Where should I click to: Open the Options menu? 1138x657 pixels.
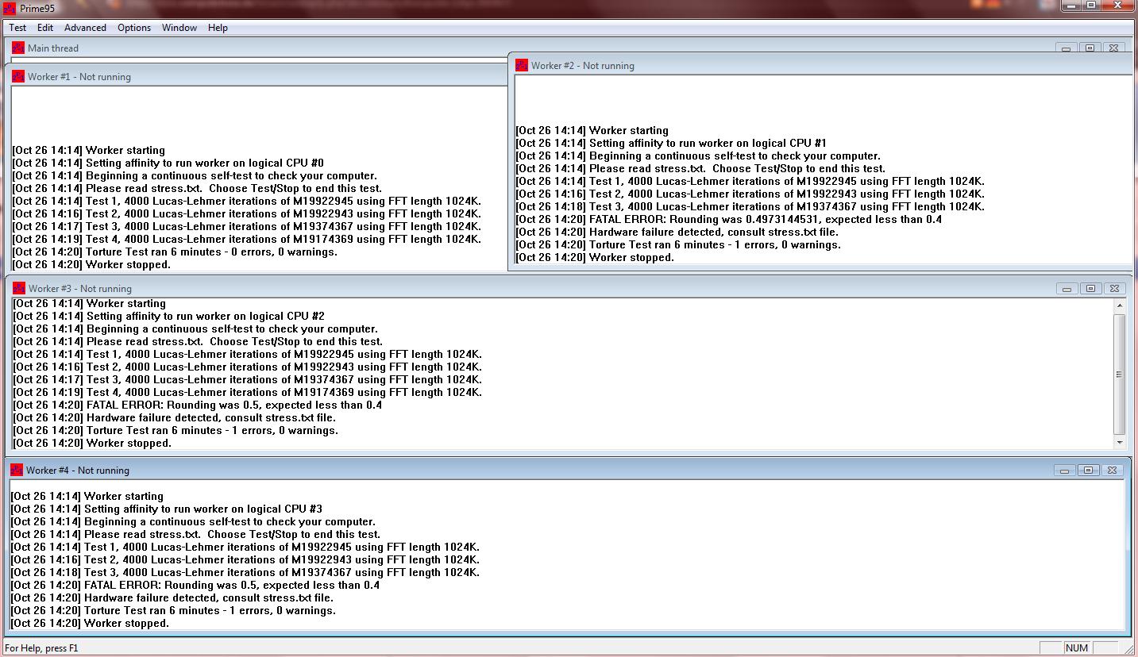pos(134,28)
